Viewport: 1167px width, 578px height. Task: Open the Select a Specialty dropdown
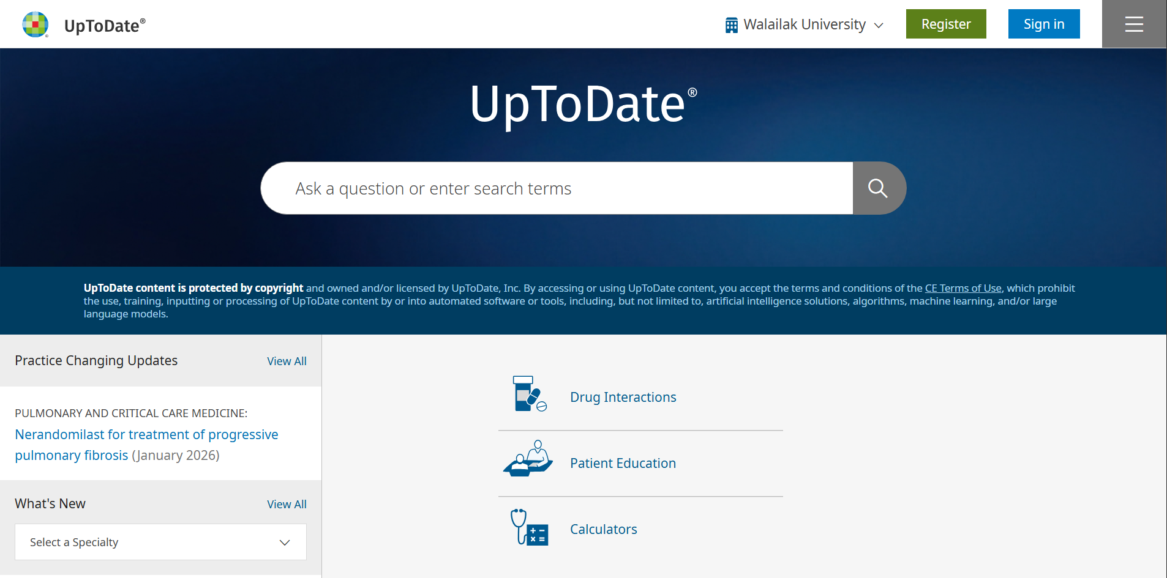pos(160,542)
